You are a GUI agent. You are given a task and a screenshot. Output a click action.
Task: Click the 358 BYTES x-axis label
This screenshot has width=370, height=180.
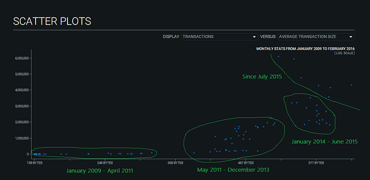tap(175, 163)
